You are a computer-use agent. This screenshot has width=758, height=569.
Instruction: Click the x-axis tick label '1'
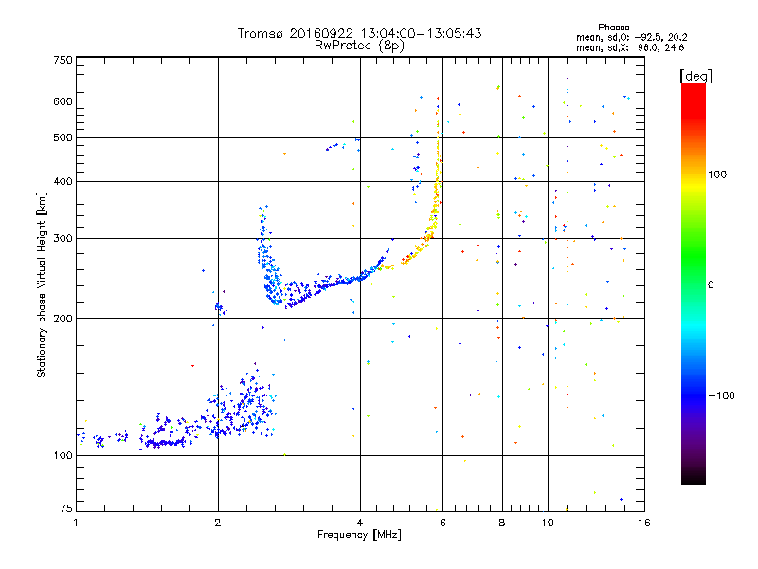[x=76, y=523]
